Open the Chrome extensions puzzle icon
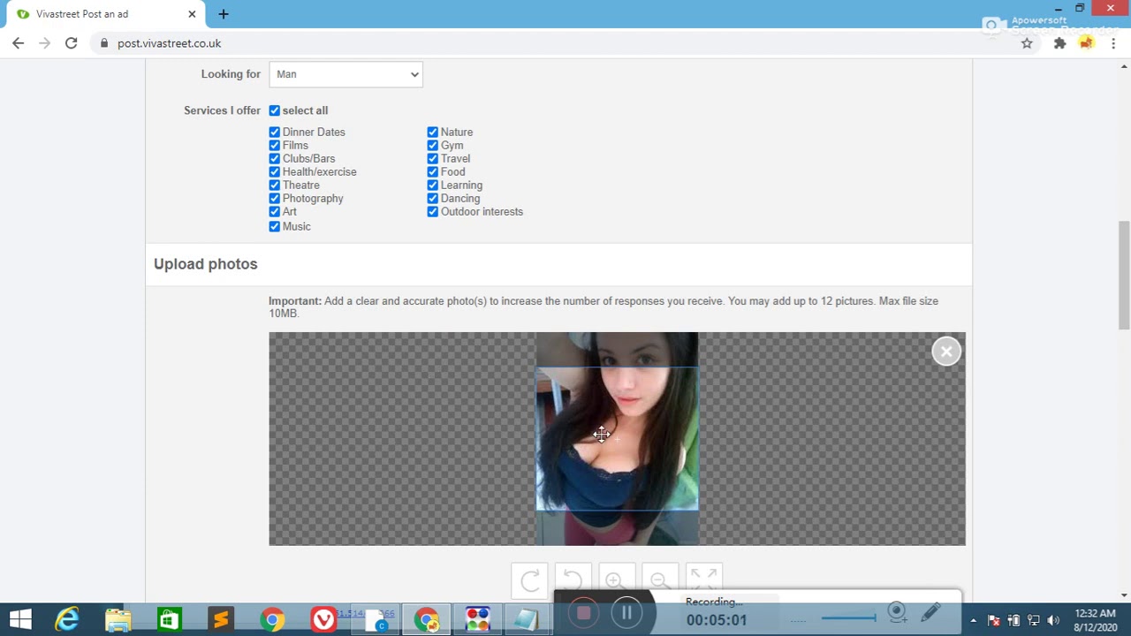 click(x=1059, y=43)
